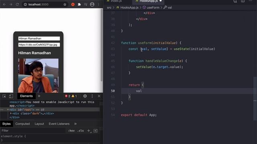Split the editor to the right
Screen dimensions: 257x144
pyautogui.click(x=243, y=1)
